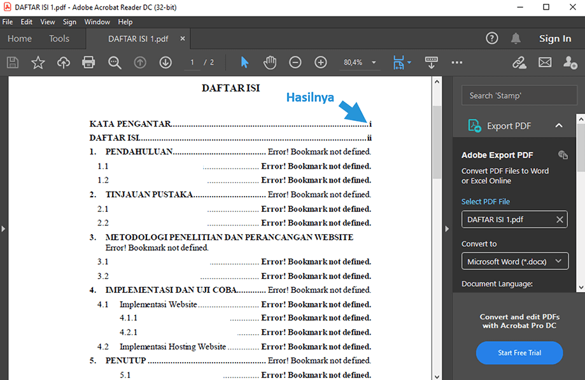585x380 pixels.
Task: Expand left navigation pane arrow
Action: coord(3,229)
